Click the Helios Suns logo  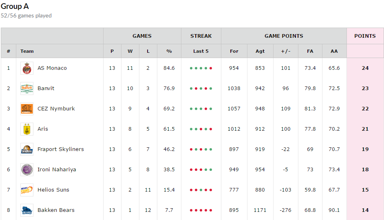[x=27, y=190]
